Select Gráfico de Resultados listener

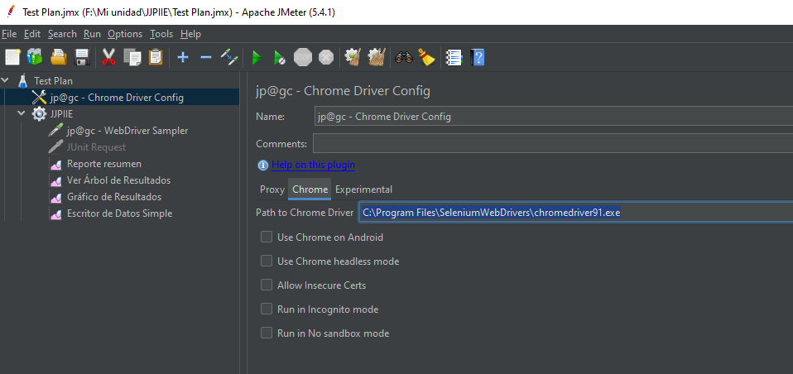[114, 197]
